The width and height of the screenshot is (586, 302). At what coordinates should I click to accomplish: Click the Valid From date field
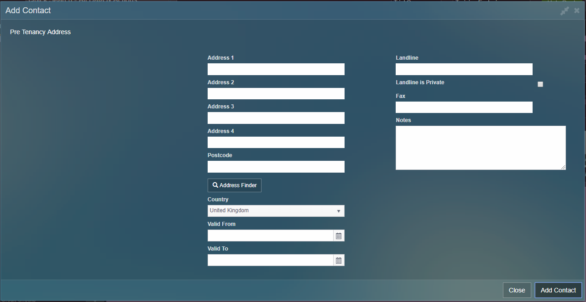tap(270, 236)
